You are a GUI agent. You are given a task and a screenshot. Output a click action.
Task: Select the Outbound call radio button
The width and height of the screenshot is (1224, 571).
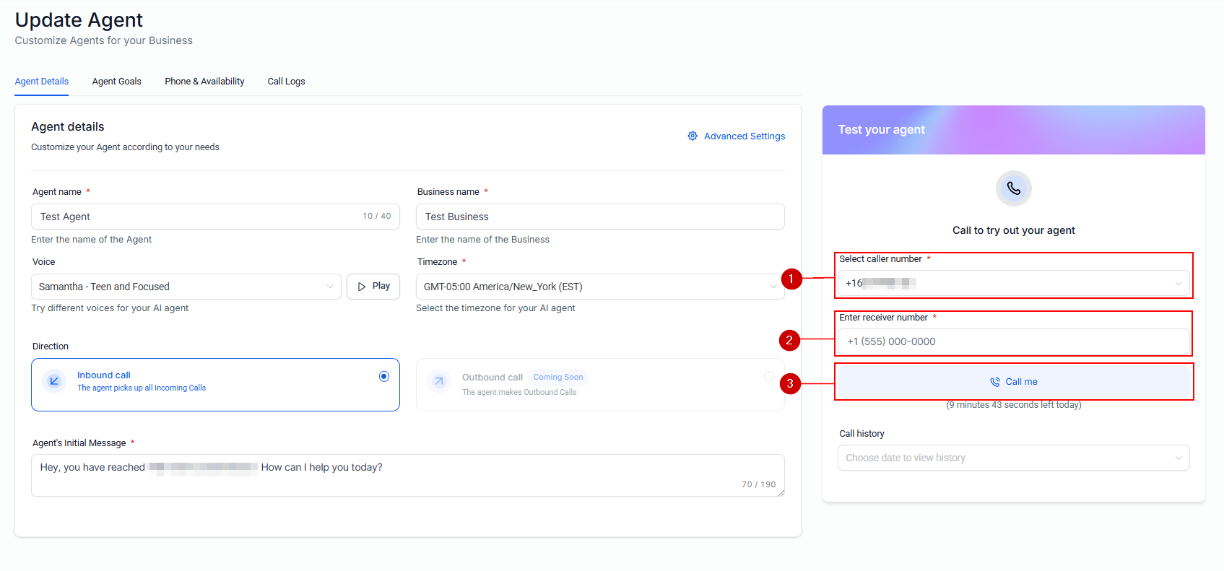[769, 376]
